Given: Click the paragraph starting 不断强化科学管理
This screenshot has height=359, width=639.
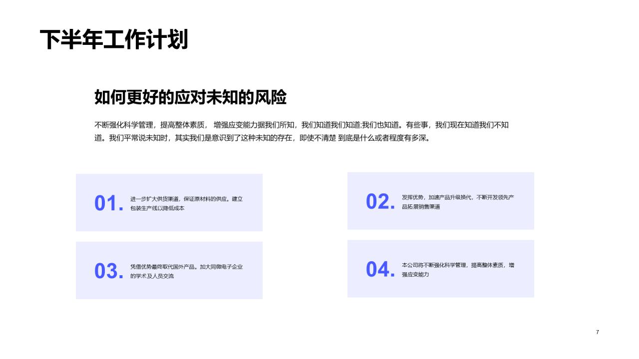Looking at the screenshot, I should tap(302, 131).
